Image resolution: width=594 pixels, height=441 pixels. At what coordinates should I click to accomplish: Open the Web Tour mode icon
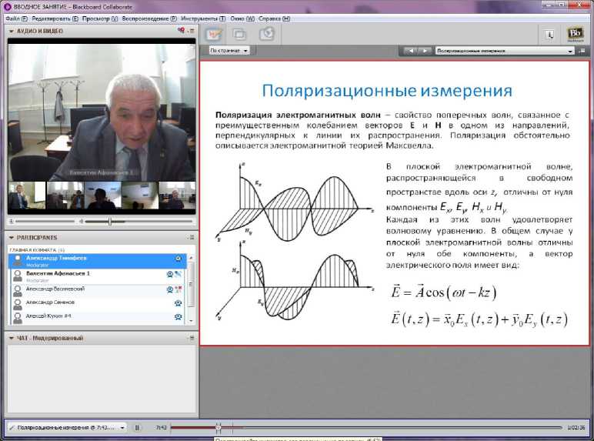(x=266, y=34)
